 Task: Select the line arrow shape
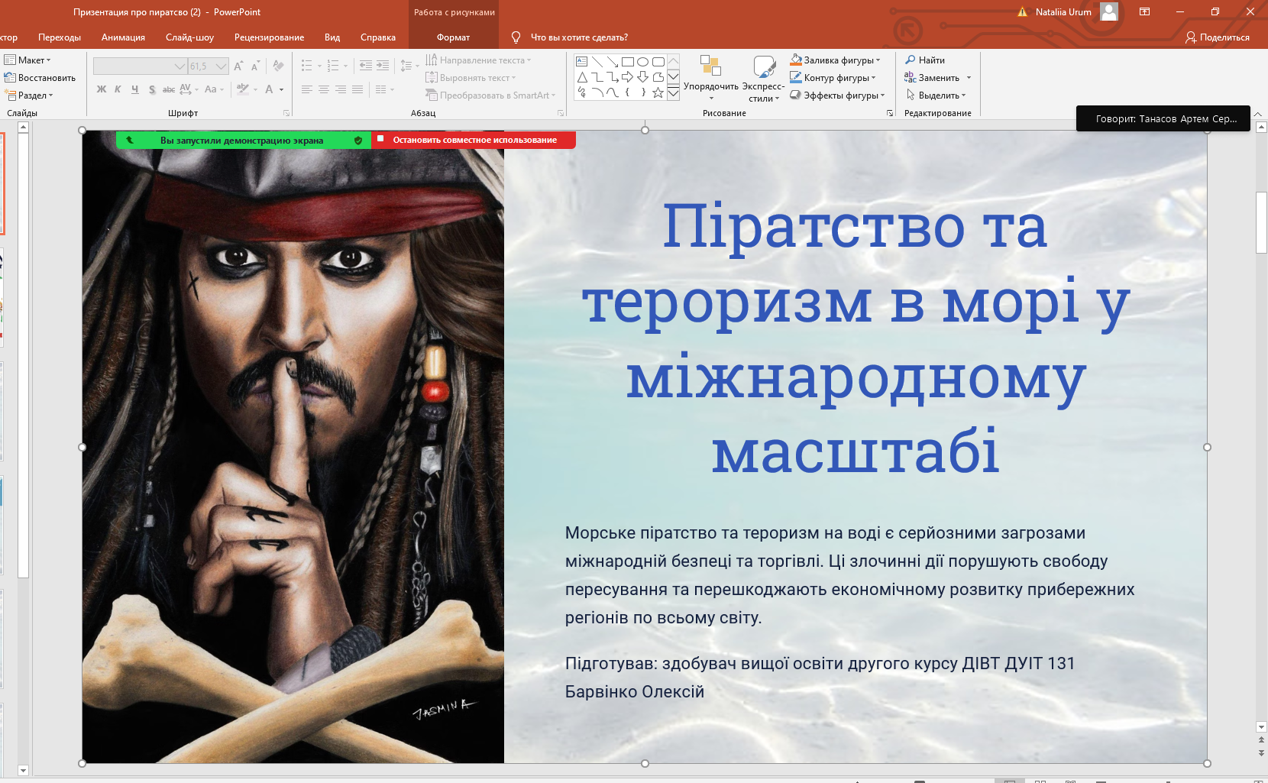click(x=613, y=62)
